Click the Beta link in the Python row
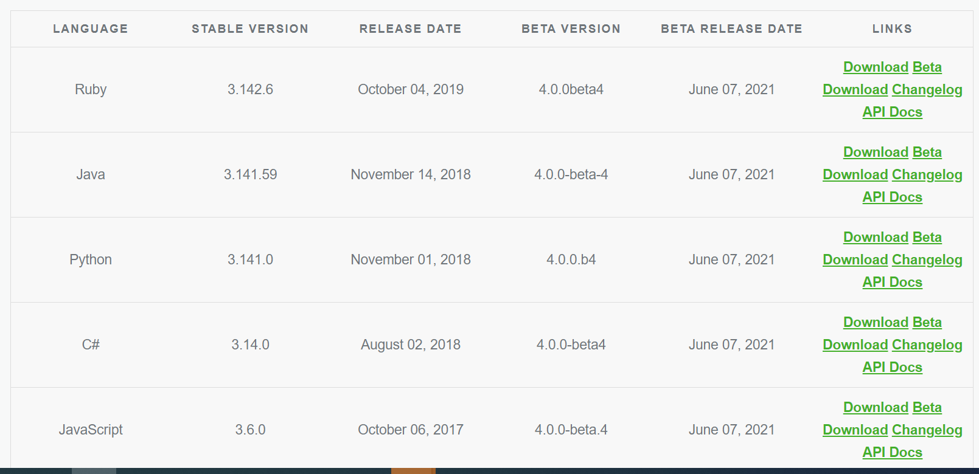This screenshot has height=474, width=979. coord(927,238)
